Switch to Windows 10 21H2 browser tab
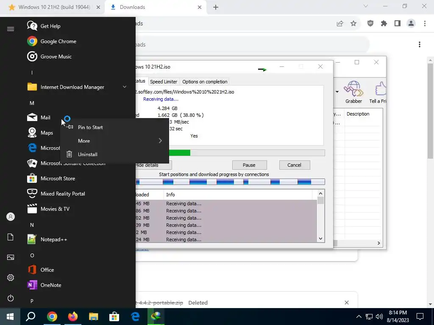 [54, 7]
